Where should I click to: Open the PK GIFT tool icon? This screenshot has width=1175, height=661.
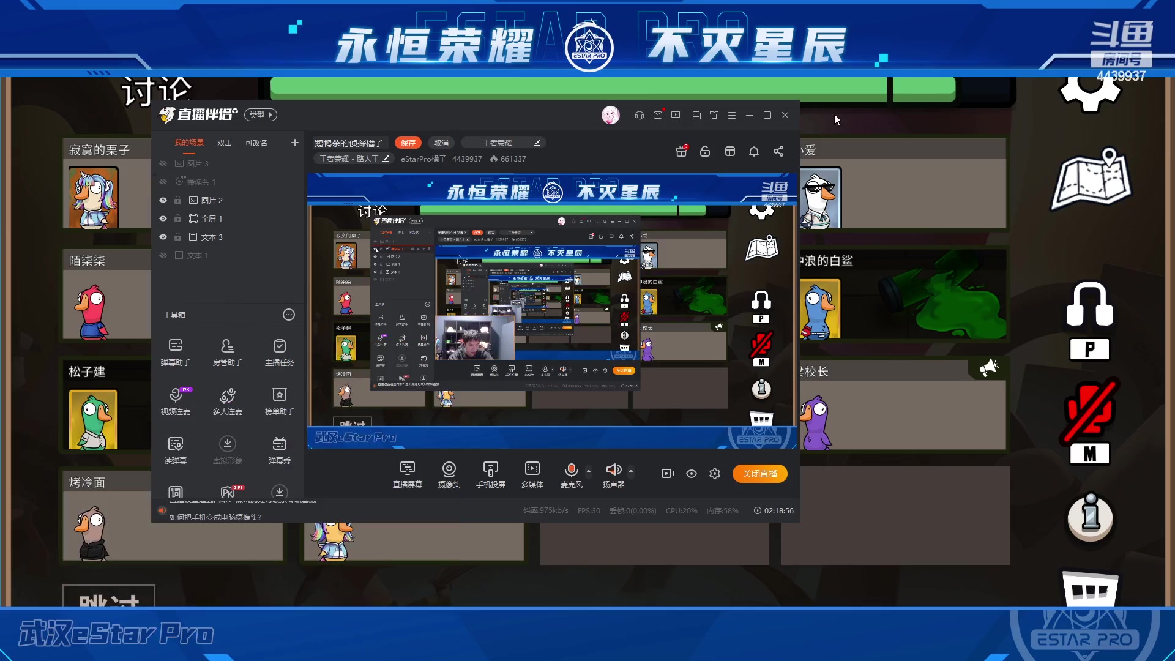pyautogui.click(x=229, y=491)
